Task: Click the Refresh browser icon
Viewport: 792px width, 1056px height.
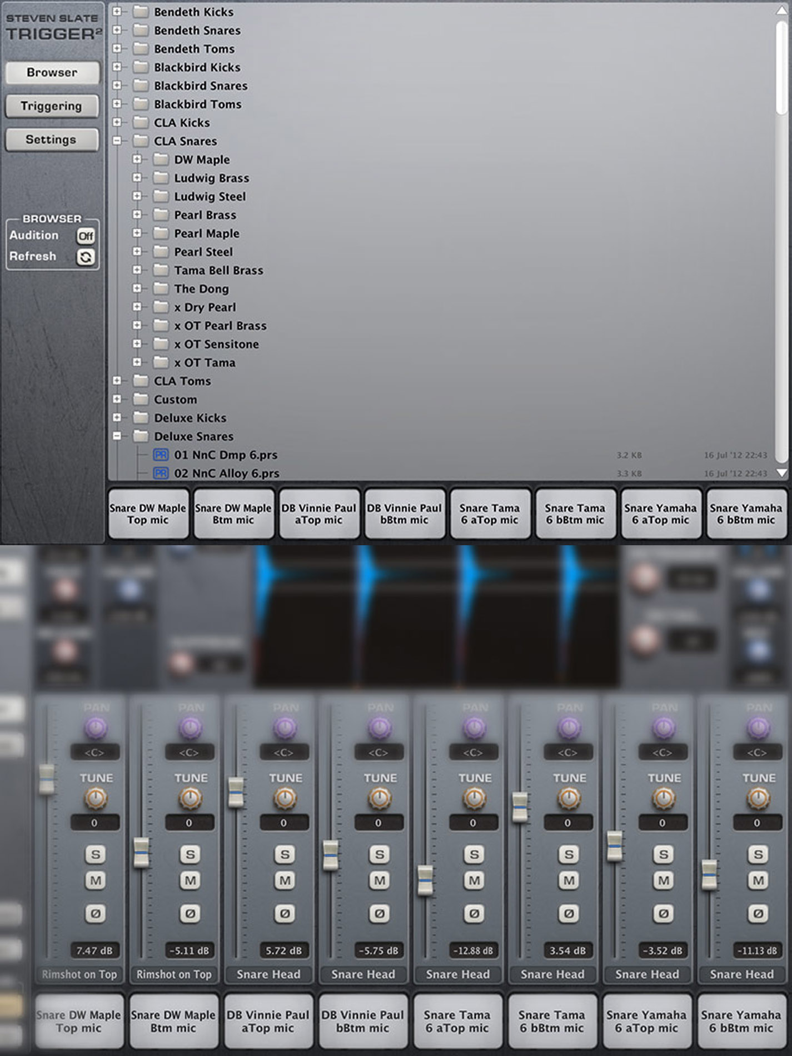Action: coord(86,257)
